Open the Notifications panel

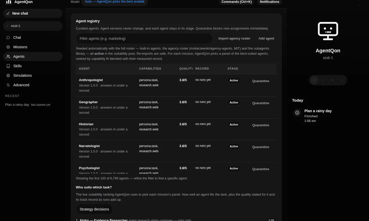pyautogui.click(x=269, y=2)
